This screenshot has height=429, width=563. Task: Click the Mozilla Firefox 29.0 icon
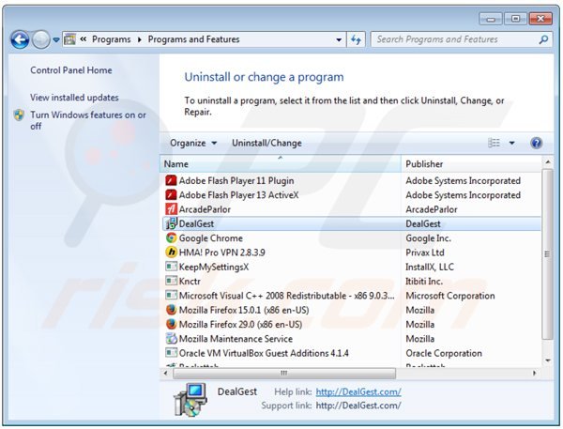(x=172, y=324)
